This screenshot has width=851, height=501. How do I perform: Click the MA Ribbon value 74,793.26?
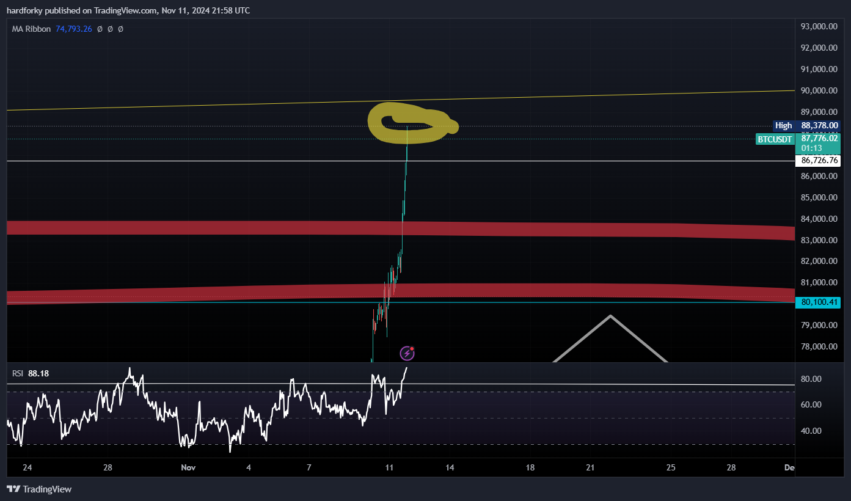(x=74, y=29)
